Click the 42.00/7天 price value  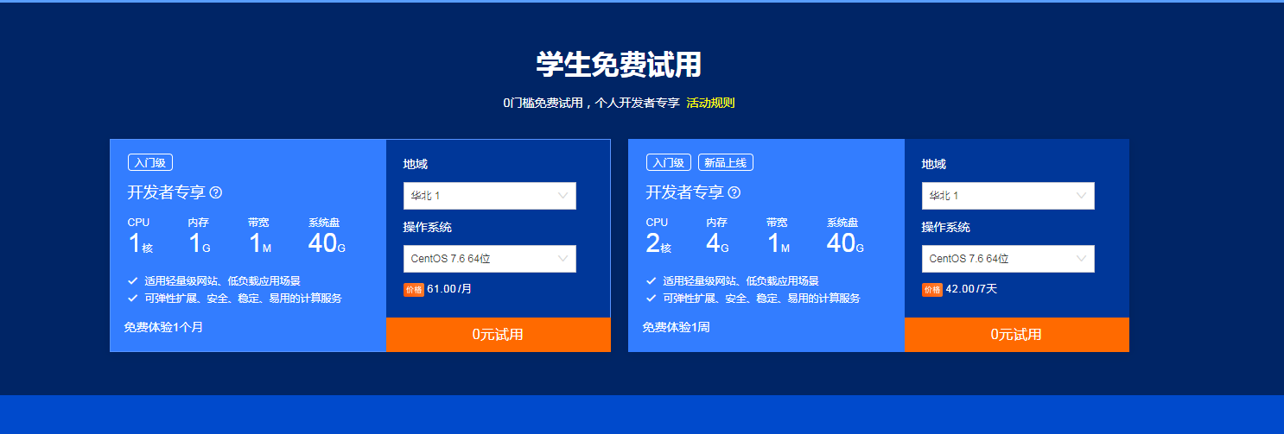971,289
